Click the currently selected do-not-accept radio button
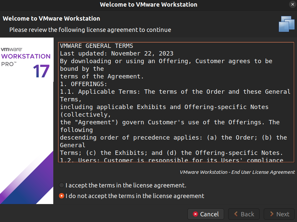Screen dimensions: 297x222 pyautogui.click(x=62, y=196)
